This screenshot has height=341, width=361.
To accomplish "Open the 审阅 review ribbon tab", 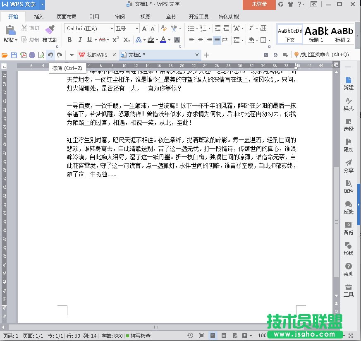I will 120,17.
